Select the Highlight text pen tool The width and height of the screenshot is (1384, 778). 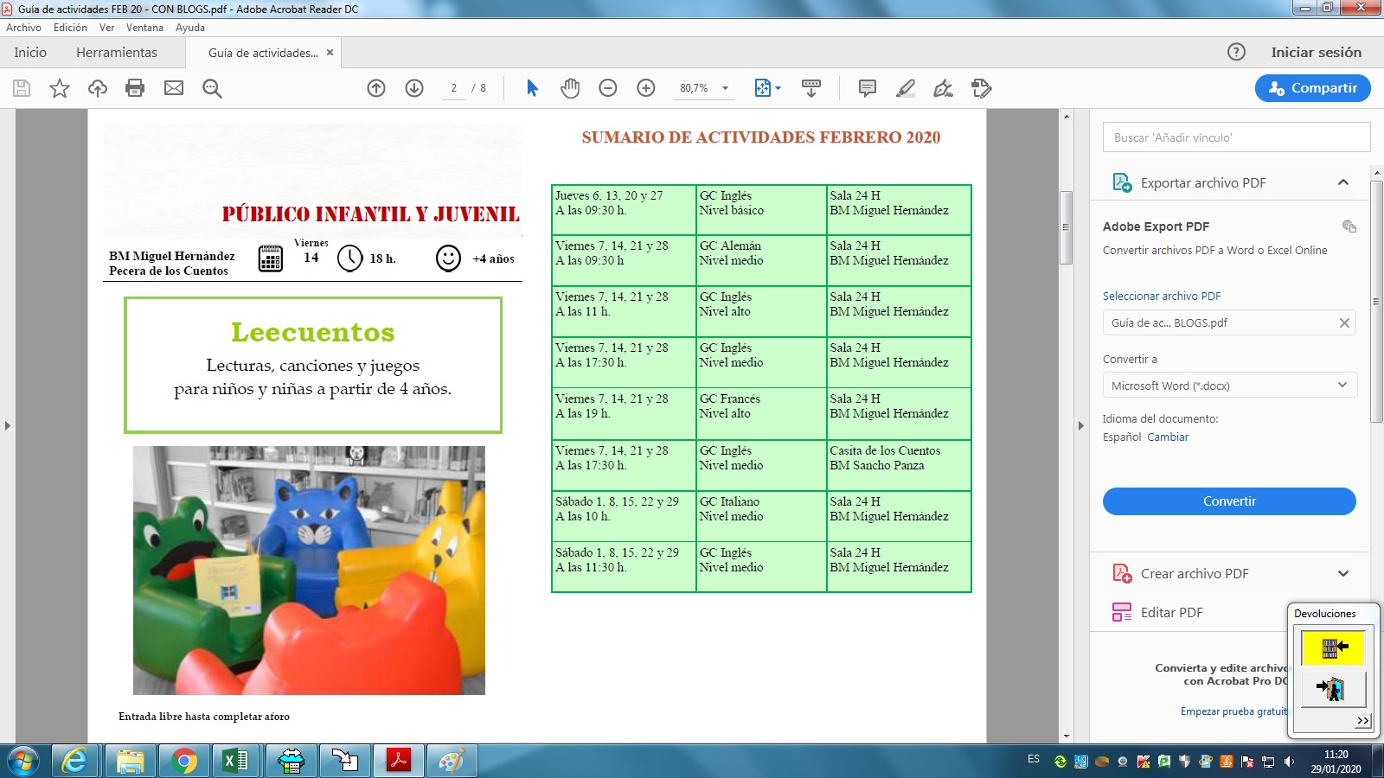(906, 88)
